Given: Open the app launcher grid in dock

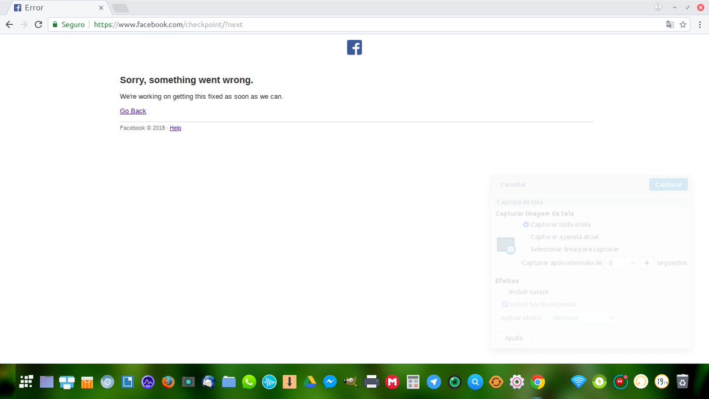Looking at the screenshot, I should pyautogui.click(x=26, y=382).
